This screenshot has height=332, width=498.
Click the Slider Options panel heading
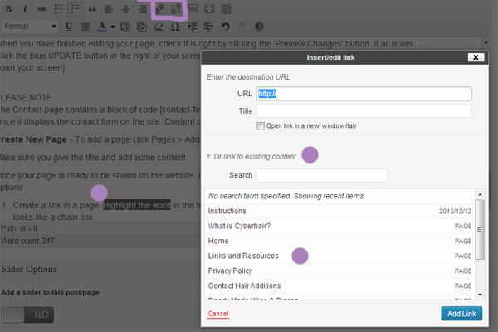29,270
